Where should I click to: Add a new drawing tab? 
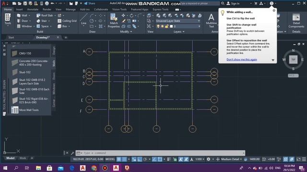coord(66,37)
